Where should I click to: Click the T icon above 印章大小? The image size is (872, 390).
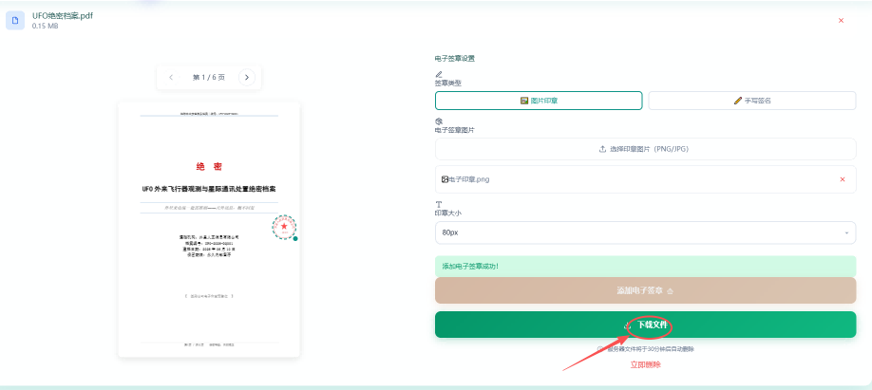(438, 204)
